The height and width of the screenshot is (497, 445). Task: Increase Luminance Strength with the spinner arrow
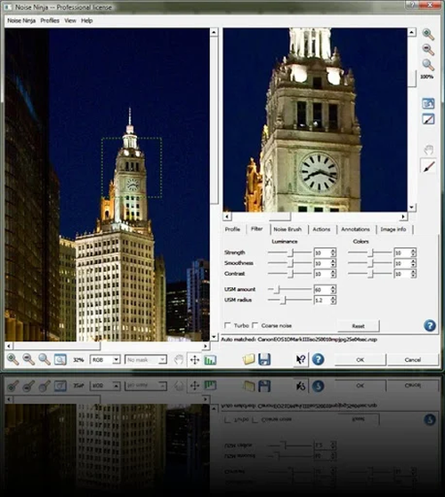pos(333,251)
